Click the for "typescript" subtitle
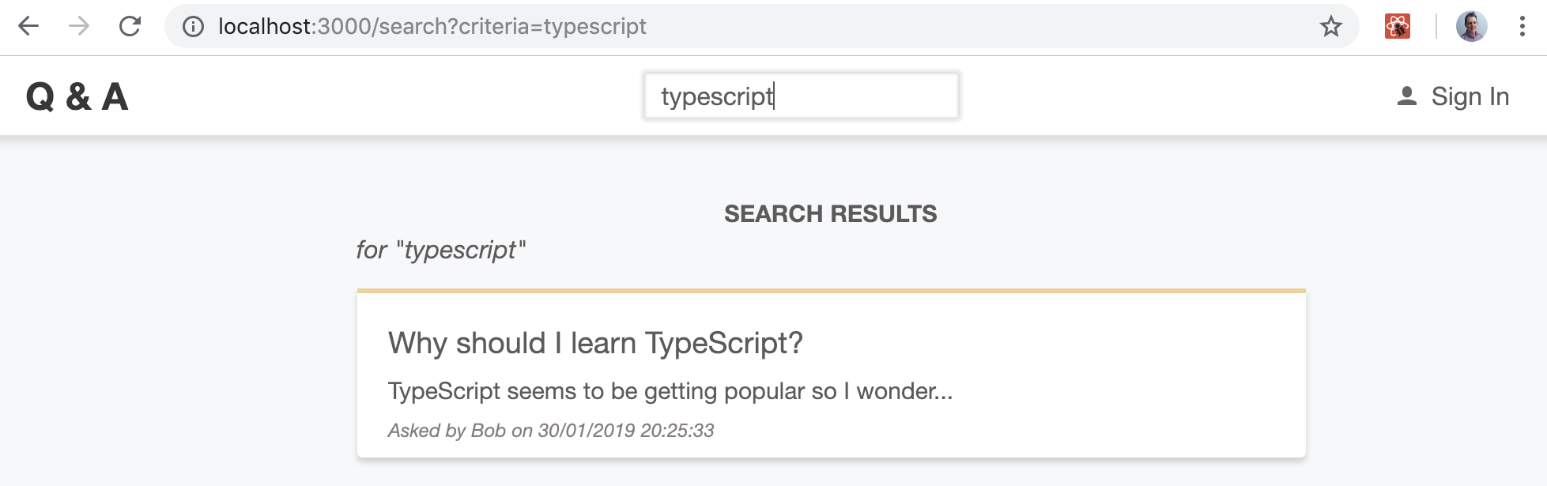The height and width of the screenshot is (486, 1547). pos(440,251)
